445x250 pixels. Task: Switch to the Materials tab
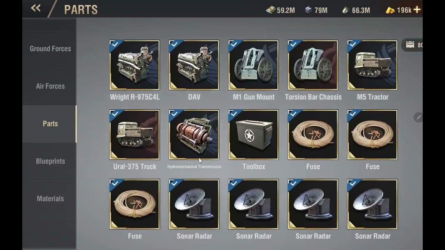coord(50,199)
